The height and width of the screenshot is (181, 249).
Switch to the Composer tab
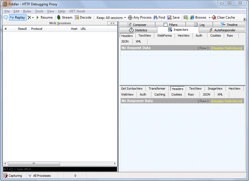[137, 25]
